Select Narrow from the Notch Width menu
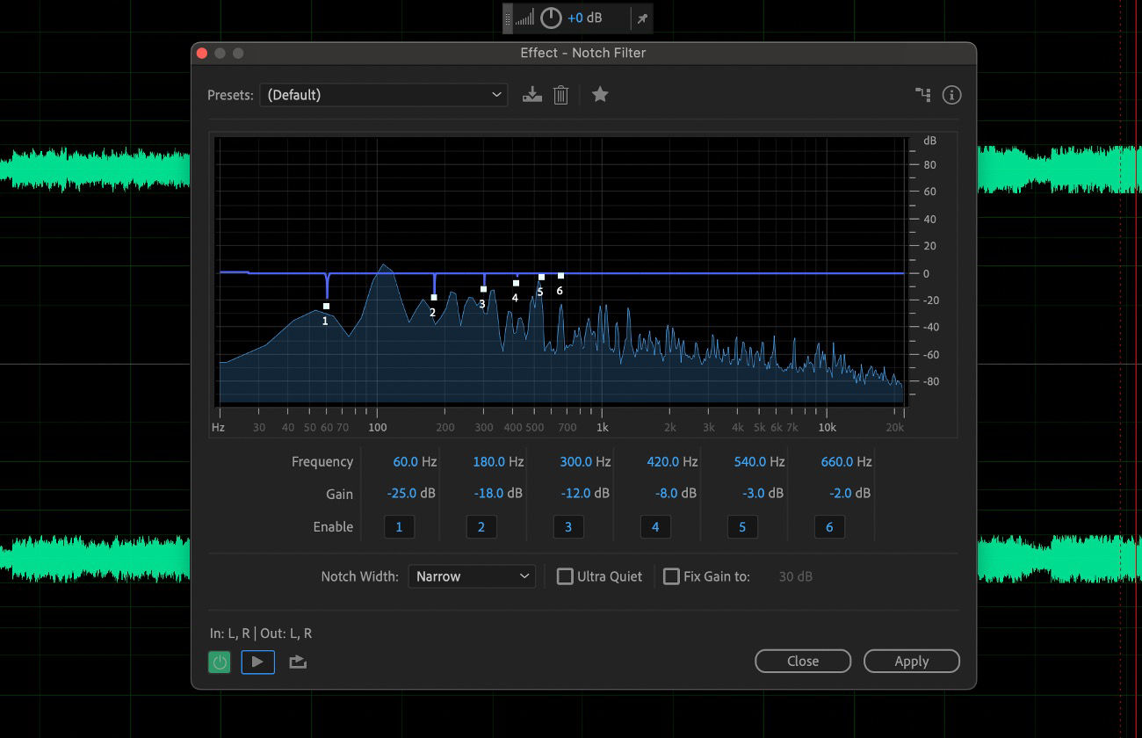 tap(472, 576)
